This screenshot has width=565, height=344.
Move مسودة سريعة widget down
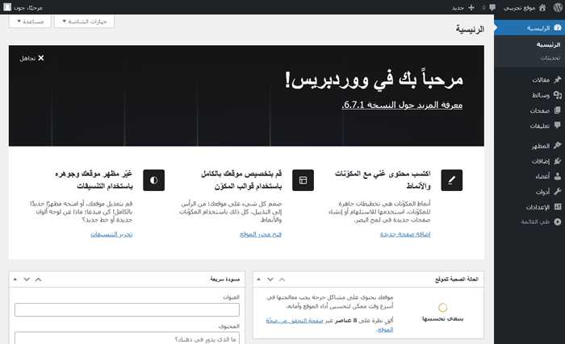(x=27, y=280)
